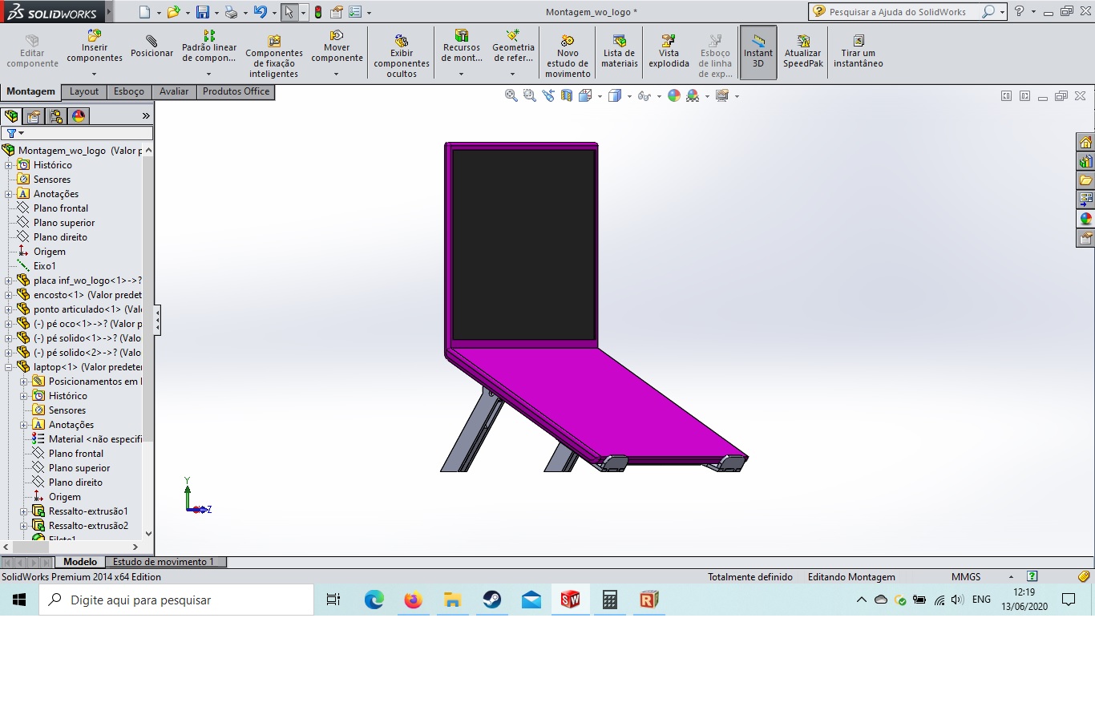Click the Save disk icon

(202, 12)
